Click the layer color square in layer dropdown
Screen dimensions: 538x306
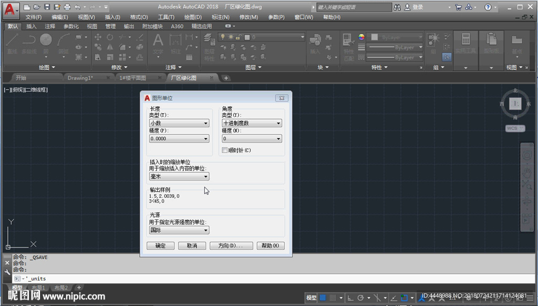247,37
